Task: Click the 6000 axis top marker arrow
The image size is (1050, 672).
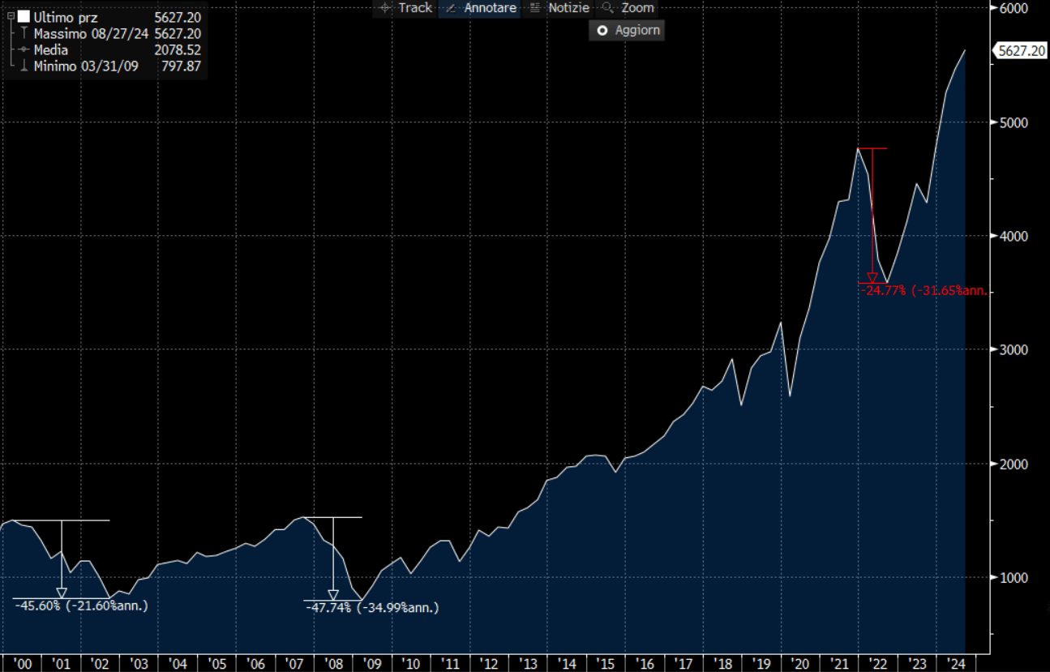Action: pos(993,8)
